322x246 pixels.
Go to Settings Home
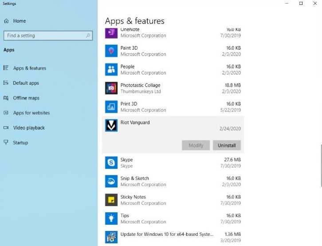[x=20, y=21]
